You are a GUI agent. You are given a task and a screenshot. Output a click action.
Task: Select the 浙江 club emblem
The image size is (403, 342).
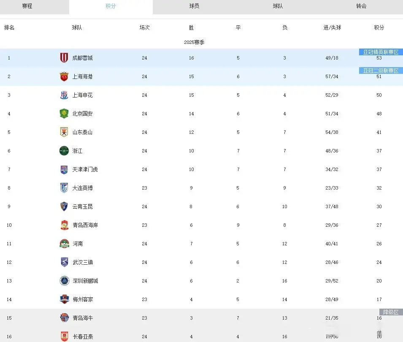(x=63, y=151)
